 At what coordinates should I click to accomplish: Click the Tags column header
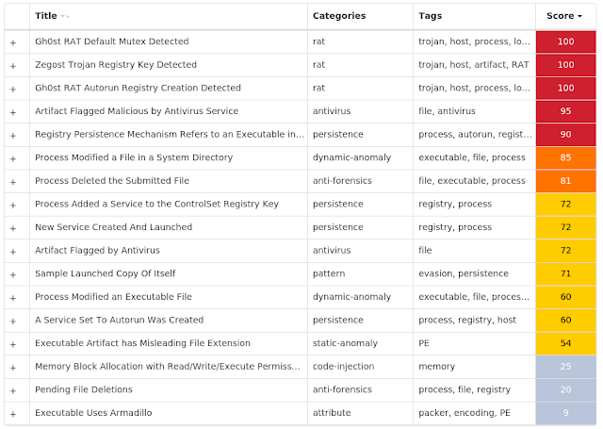[x=430, y=16]
